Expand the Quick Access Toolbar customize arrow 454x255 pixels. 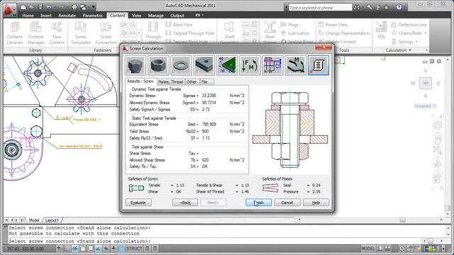(94, 7)
